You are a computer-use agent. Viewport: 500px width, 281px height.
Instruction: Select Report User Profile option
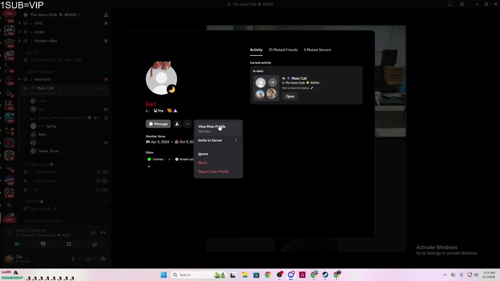218,172
